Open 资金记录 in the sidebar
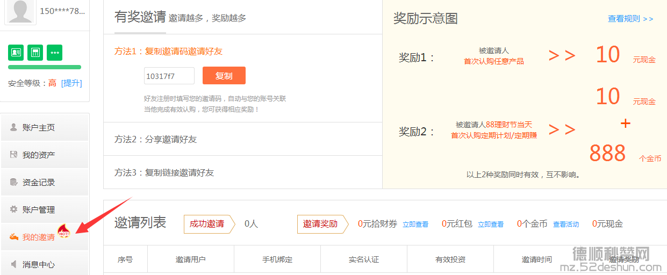Image resolution: width=667 pixels, height=275 pixels. [x=45, y=182]
